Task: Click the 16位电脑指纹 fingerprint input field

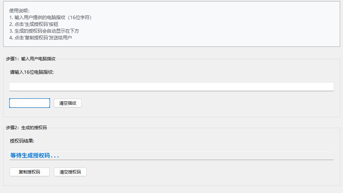Action: [171, 87]
